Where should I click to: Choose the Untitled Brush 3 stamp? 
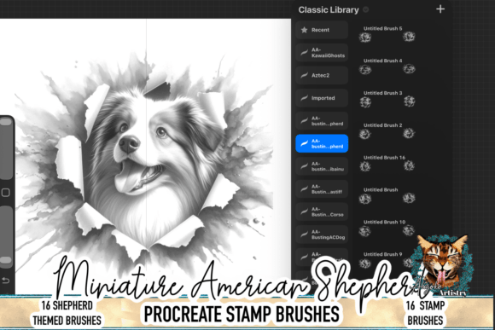(x=387, y=99)
